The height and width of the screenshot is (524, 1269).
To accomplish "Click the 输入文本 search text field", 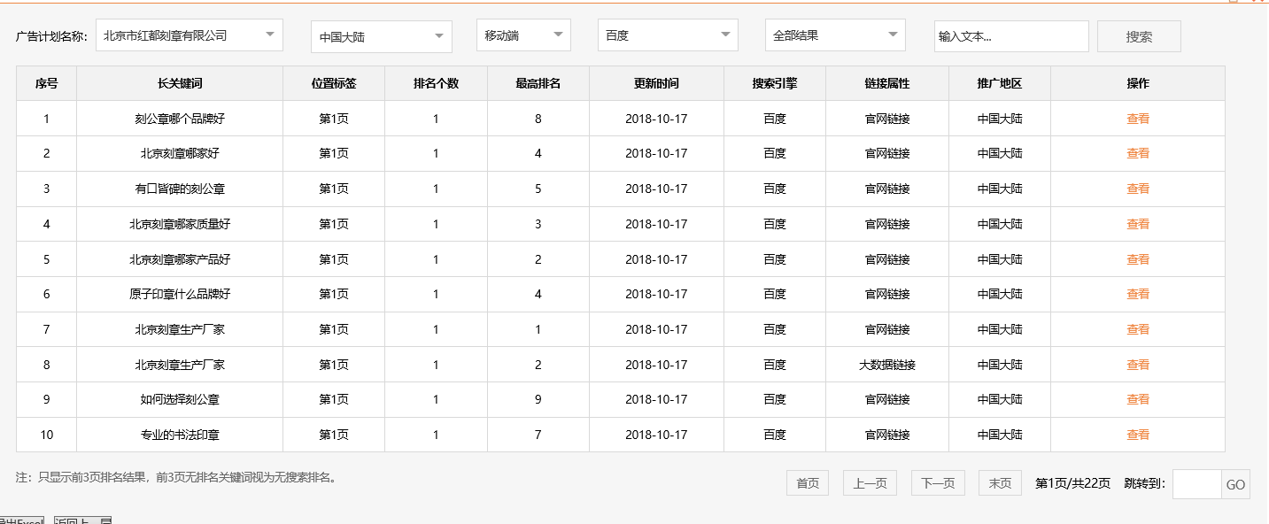I will pos(1012,36).
